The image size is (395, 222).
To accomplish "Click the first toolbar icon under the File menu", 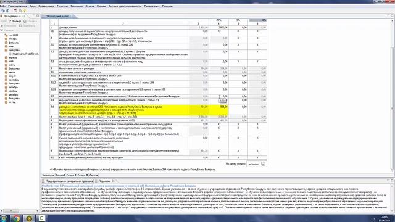I will 3,11.
